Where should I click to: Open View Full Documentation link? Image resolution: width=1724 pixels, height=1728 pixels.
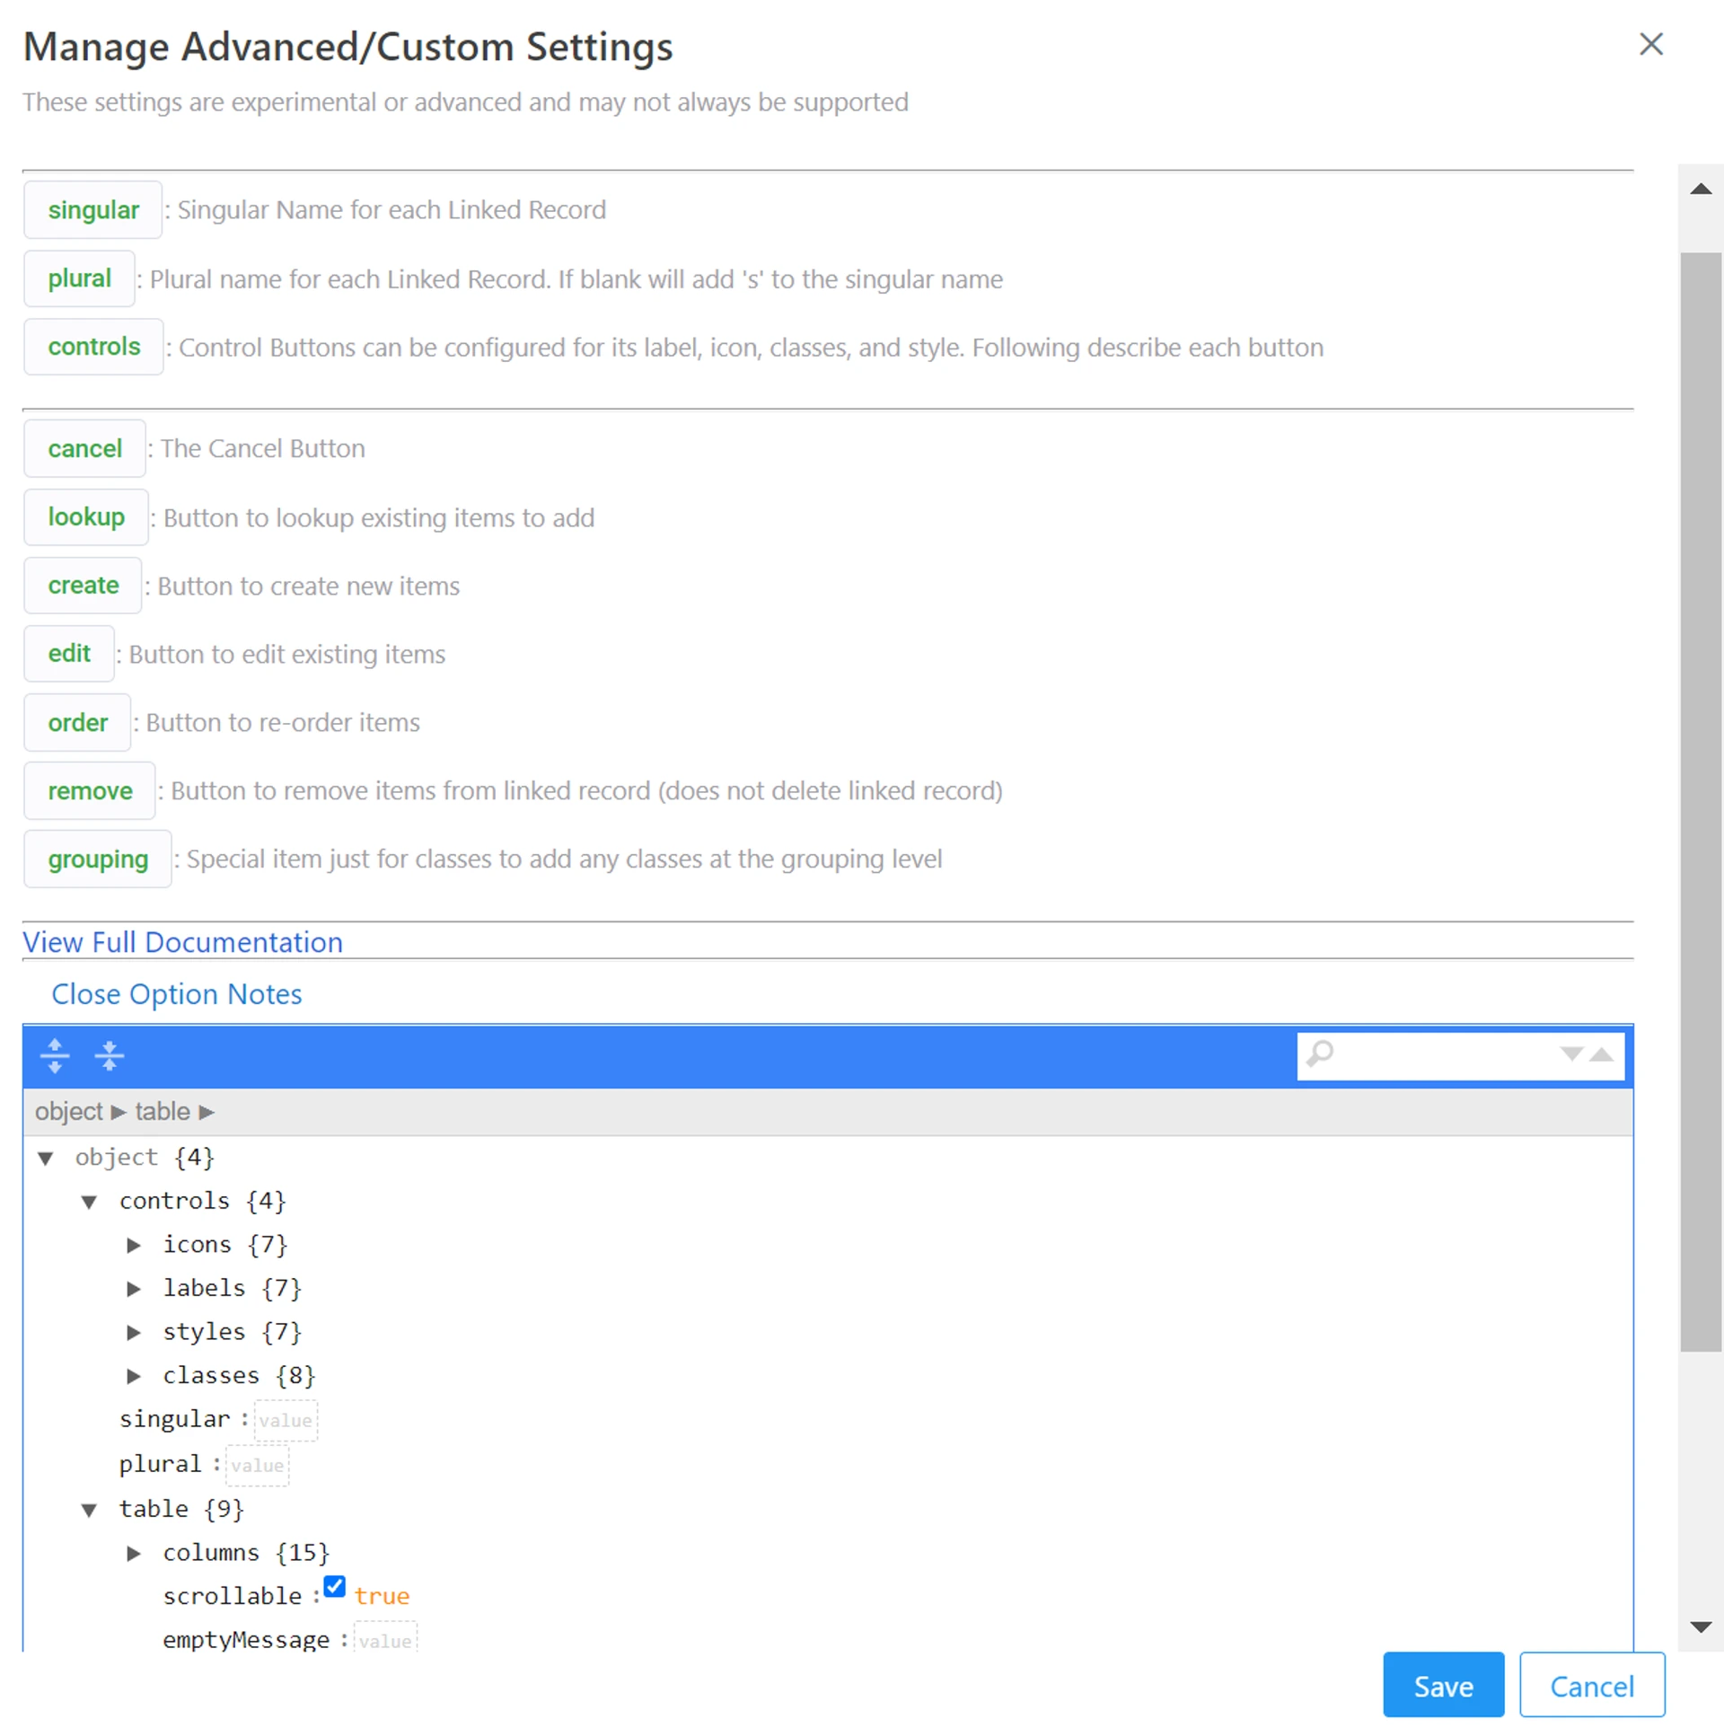point(182,942)
